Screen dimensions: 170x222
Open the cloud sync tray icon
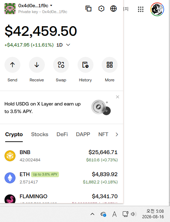click(103, 214)
